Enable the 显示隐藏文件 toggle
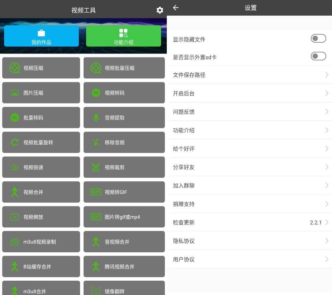This screenshot has width=332, height=295. (x=318, y=39)
